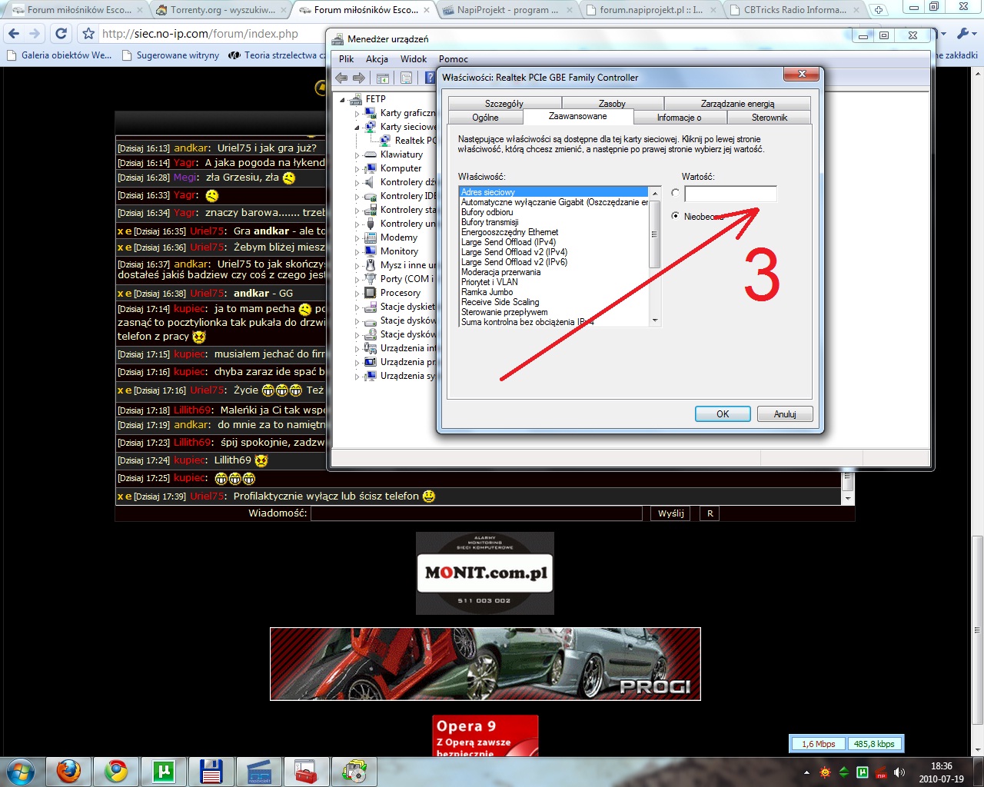
Task: Open the Akcja menu
Action: [377, 59]
